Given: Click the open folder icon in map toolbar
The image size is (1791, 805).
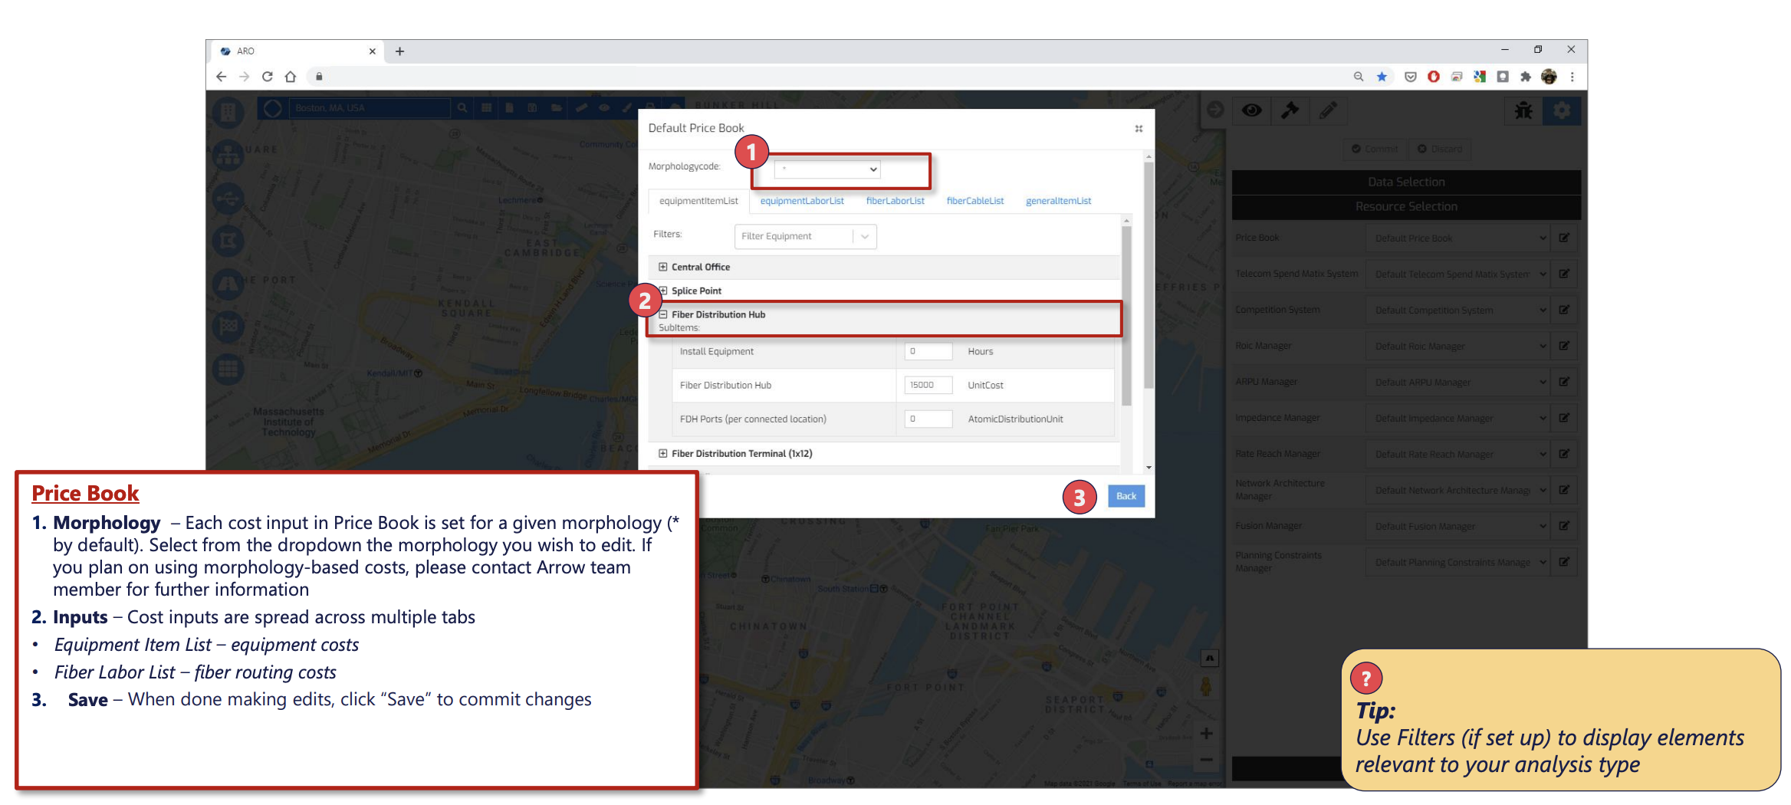Looking at the screenshot, I should point(556,108).
